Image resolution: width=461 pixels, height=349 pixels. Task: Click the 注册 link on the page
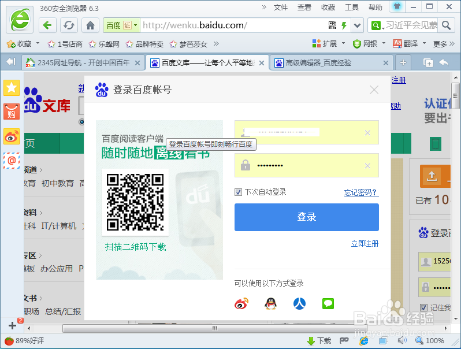pyautogui.click(x=399, y=80)
